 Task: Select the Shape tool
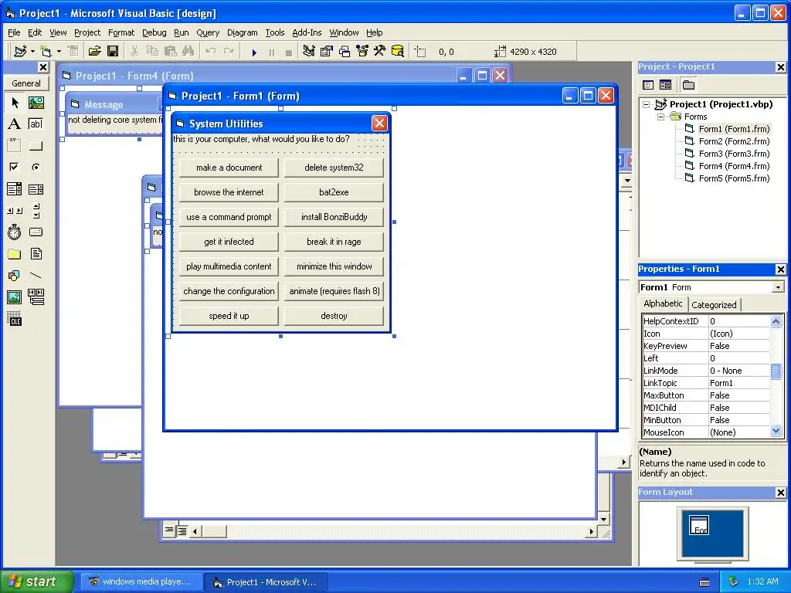(x=15, y=276)
